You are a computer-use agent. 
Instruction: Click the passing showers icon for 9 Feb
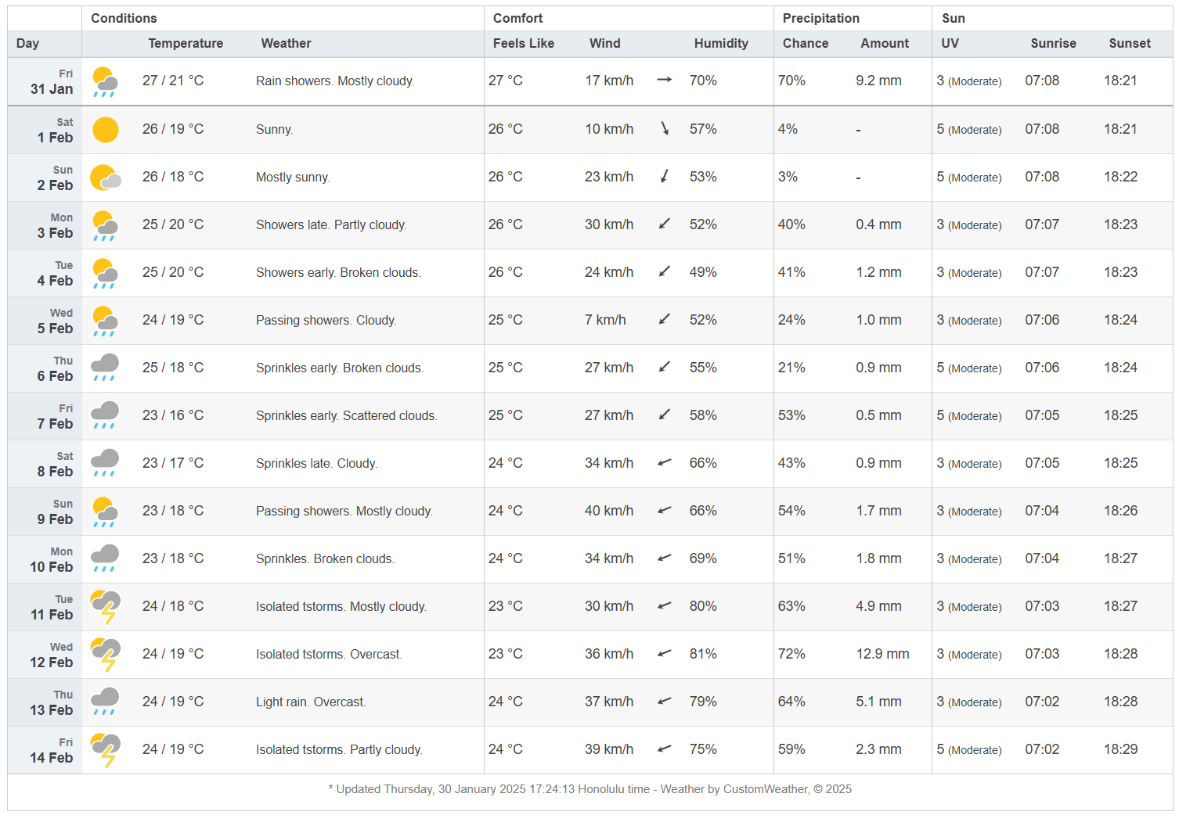(x=106, y=512)
